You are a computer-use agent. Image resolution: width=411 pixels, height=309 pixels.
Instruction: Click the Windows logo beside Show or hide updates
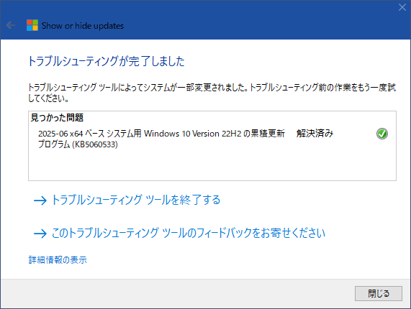[x=32, y=25]
